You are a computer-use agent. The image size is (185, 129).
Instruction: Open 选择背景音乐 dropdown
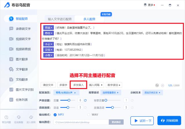coord(110,93)
